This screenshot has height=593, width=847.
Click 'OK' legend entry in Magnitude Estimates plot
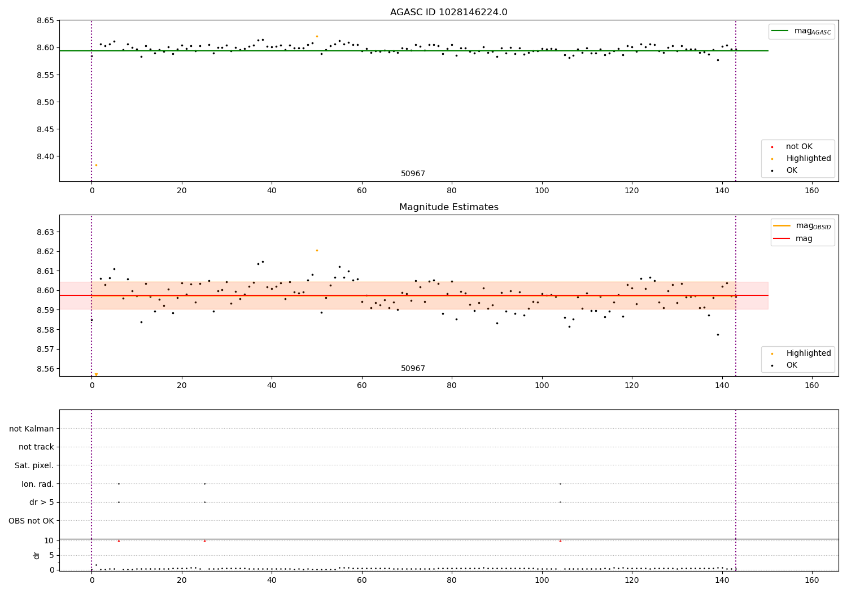click(x=784, y=365)
